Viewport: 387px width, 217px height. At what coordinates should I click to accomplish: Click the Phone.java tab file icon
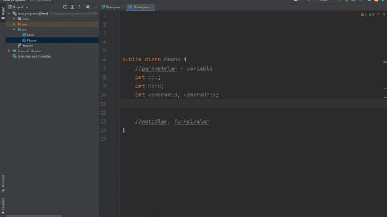tap(131, 7)
